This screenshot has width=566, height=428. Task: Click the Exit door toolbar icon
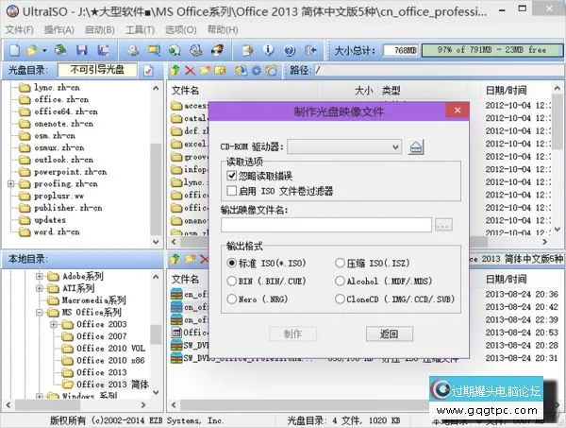pos(310,50)
